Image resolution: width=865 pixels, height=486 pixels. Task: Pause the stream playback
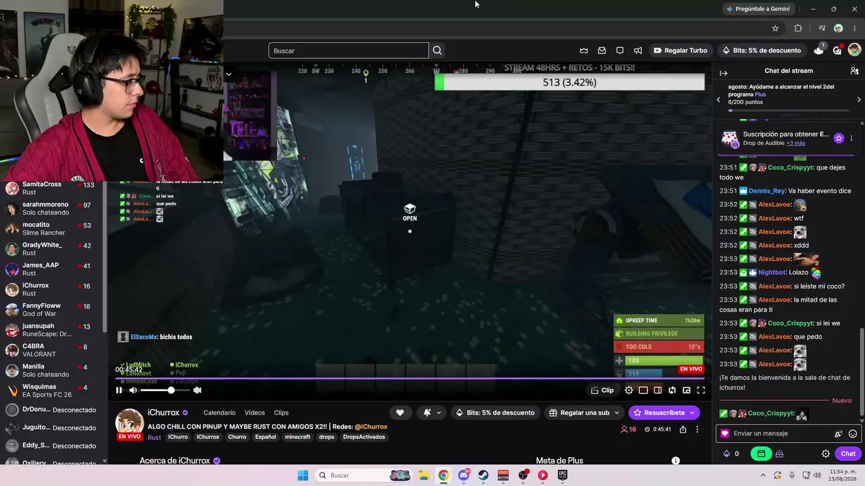[x=119, y=390]
